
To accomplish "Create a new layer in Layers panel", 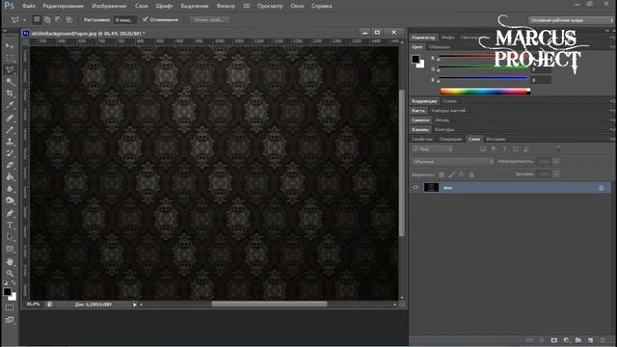I will (590, 340).
